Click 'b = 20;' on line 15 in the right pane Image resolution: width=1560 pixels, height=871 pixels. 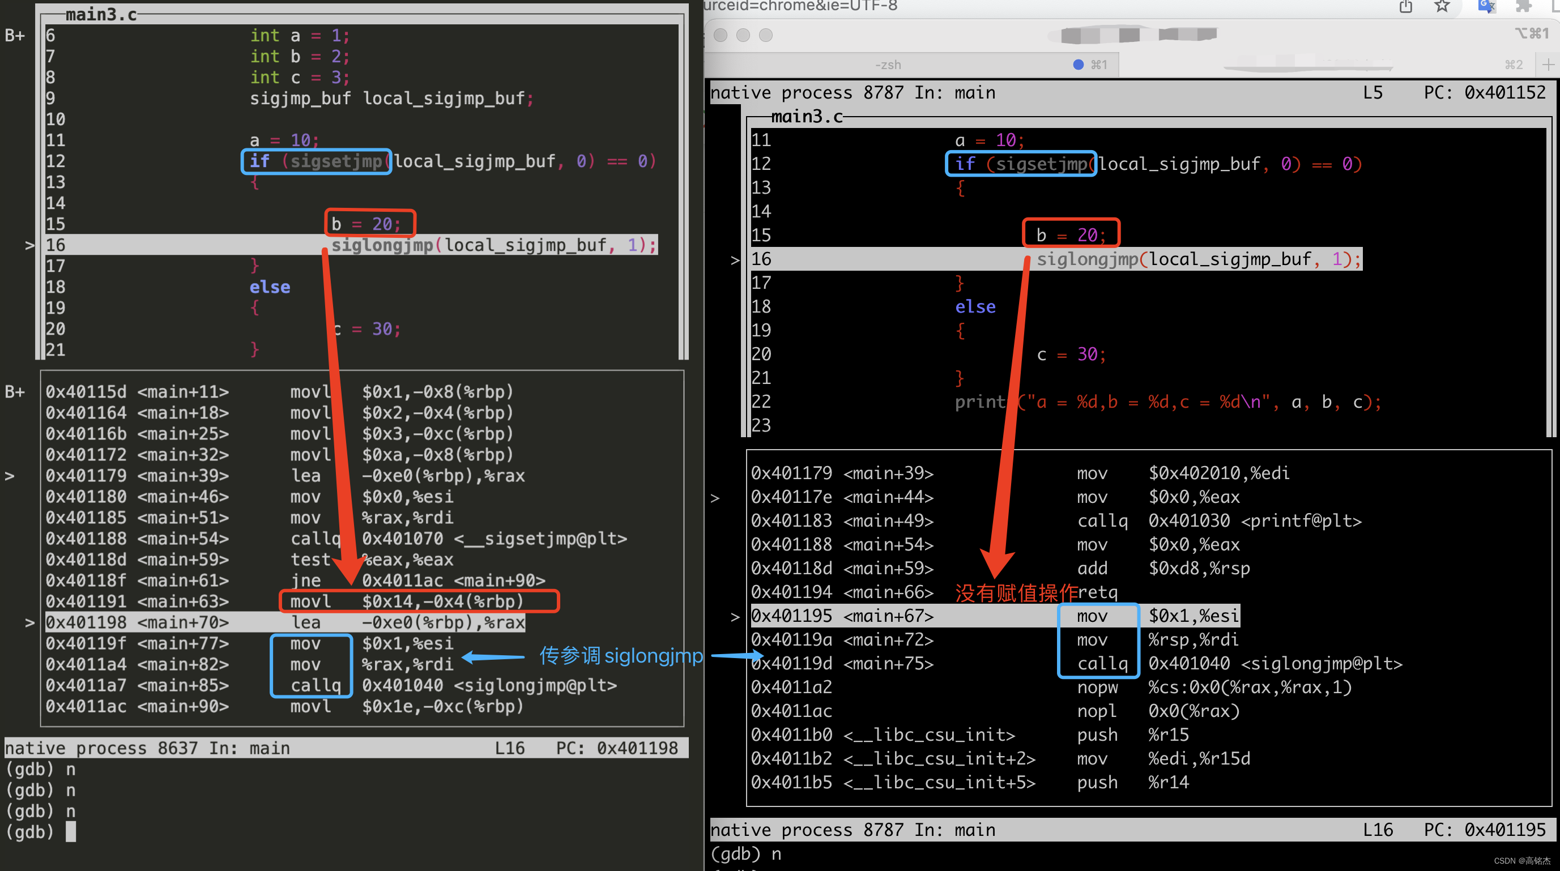click(1071, 235)
